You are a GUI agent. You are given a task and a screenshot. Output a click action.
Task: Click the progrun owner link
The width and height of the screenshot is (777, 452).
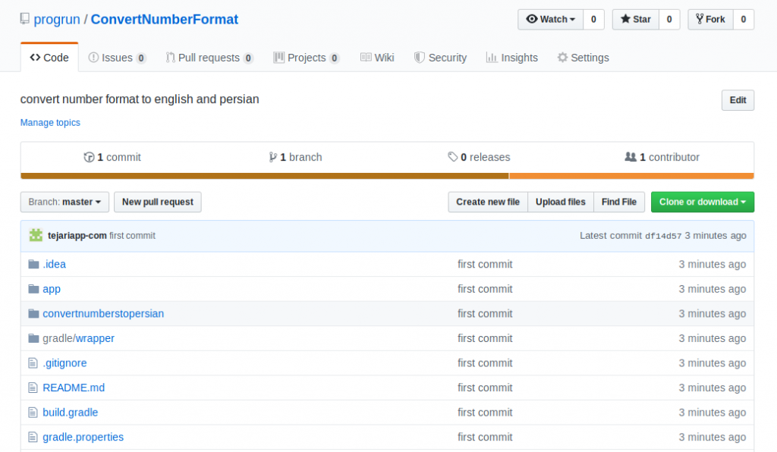pos(56,19)
